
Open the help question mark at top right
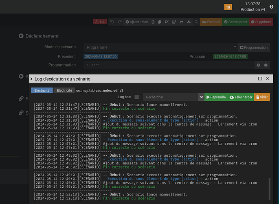pyautogui.click(x=271, y=7)
